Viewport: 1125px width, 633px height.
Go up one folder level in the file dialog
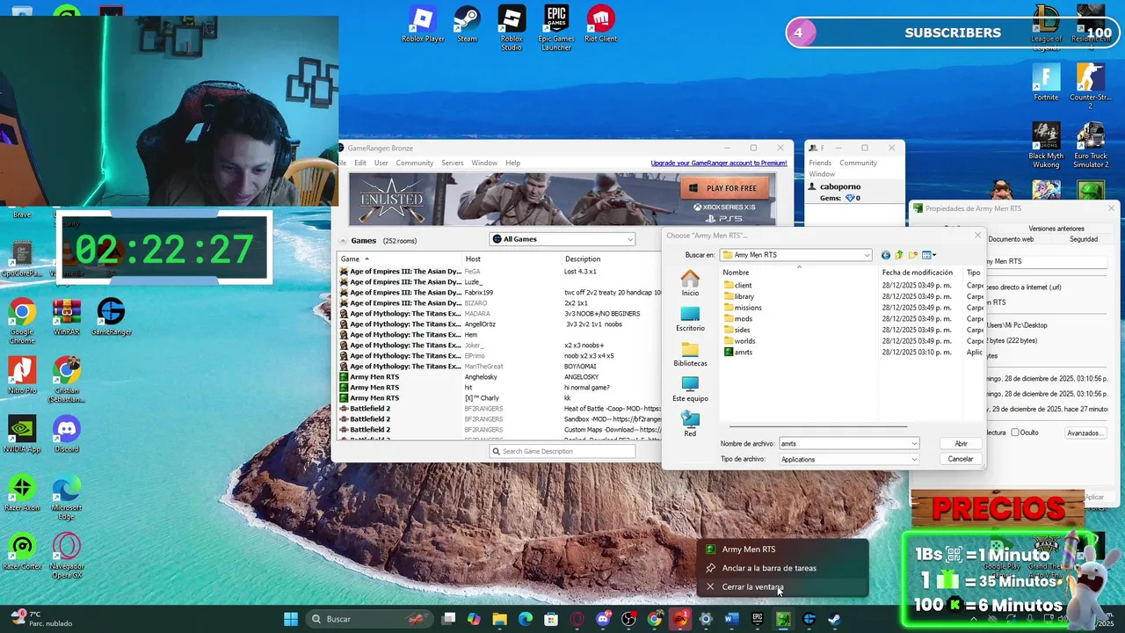(899, 255)
